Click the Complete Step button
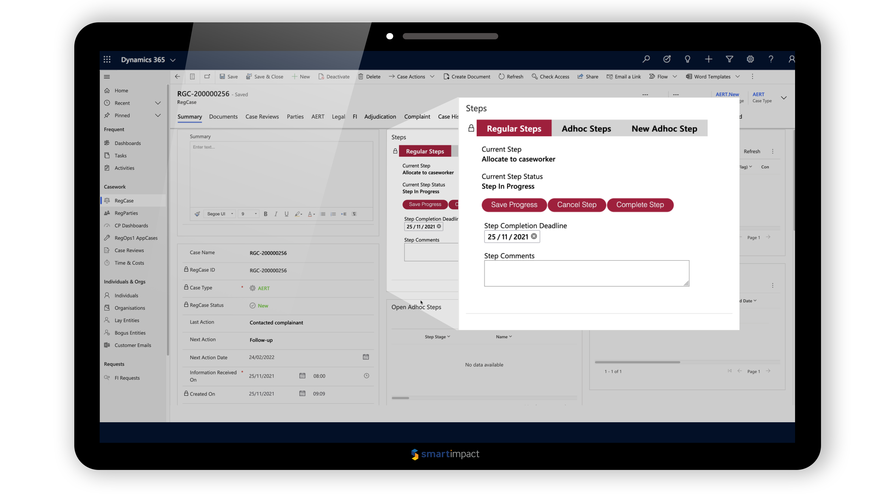 pos(640,205)
